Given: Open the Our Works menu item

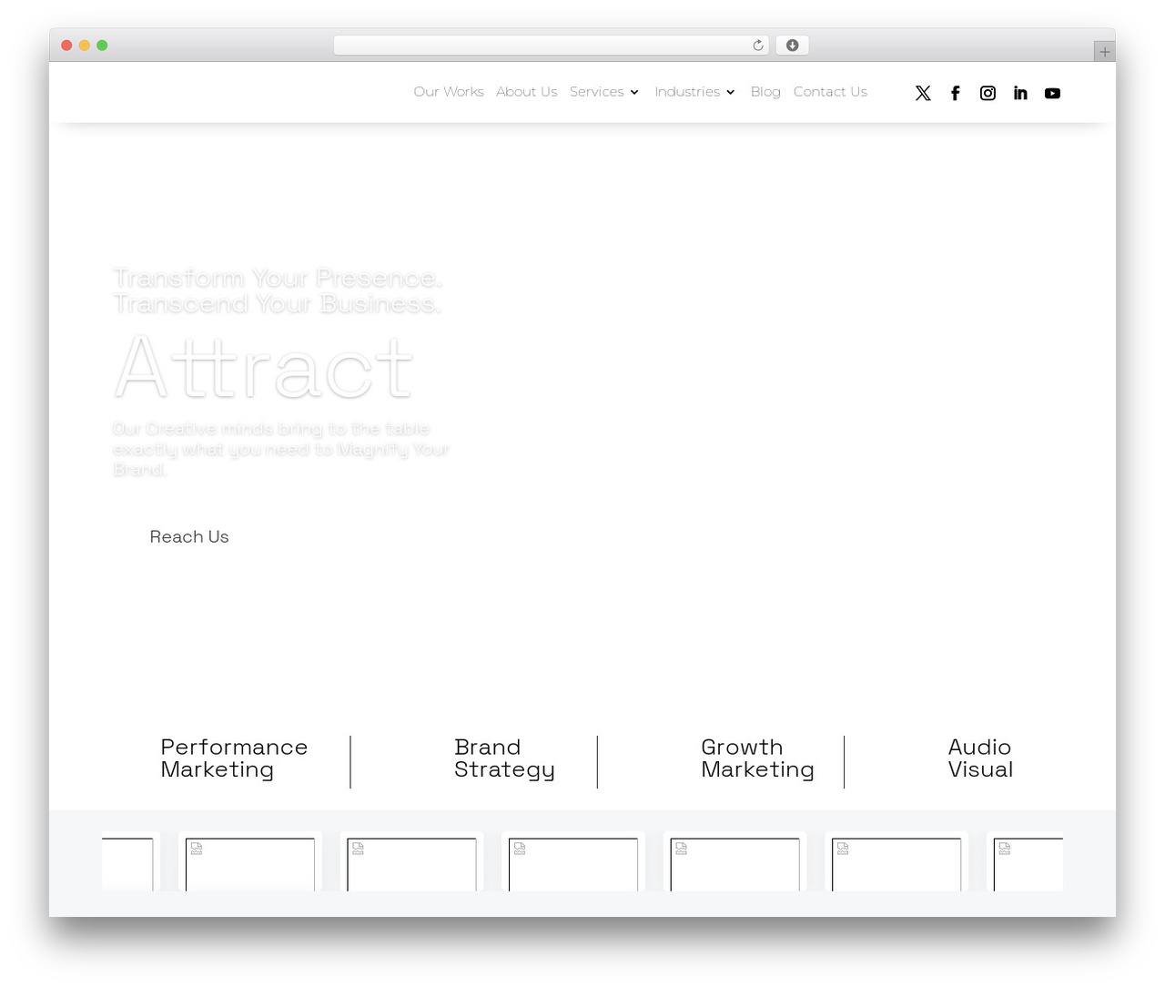Looking at the screenshot, I should pos(449,92).
